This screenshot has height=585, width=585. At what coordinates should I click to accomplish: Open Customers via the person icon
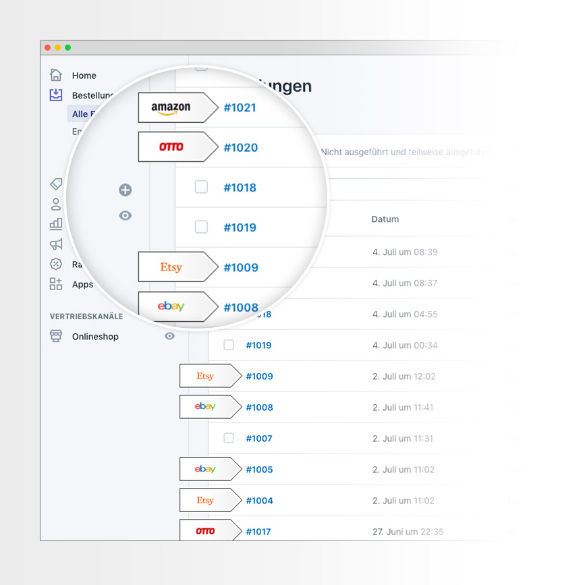coord(56,204)
